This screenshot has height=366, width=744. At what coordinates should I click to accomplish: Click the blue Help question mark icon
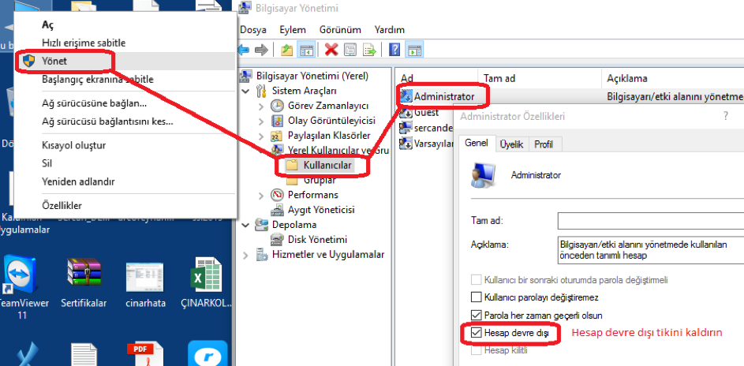click(394, 50)
